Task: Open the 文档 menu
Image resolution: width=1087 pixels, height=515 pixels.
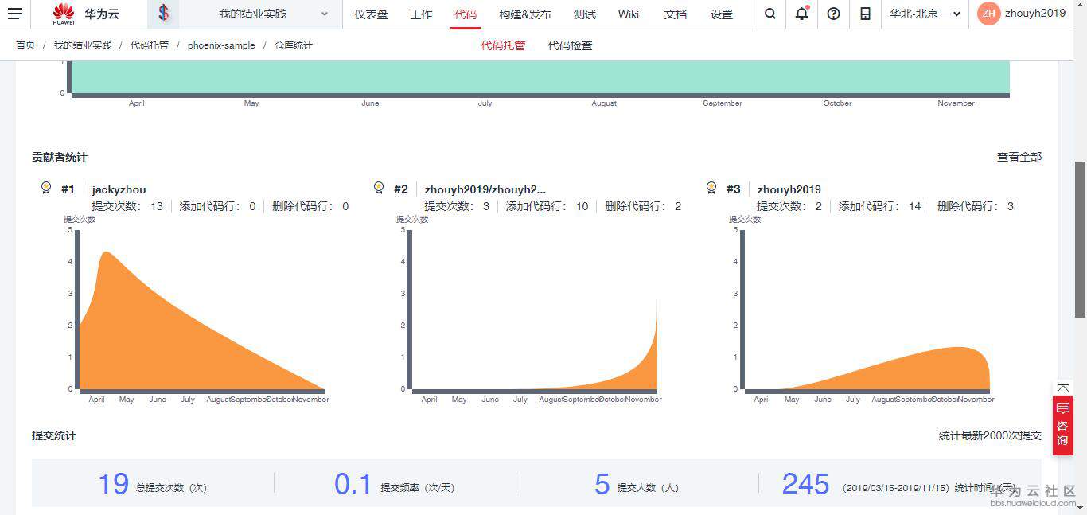Action: coord(675,14)
